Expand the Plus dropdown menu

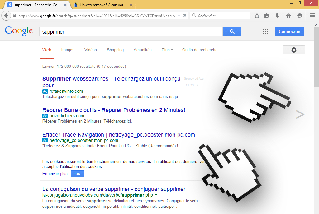tap(167, 50)
